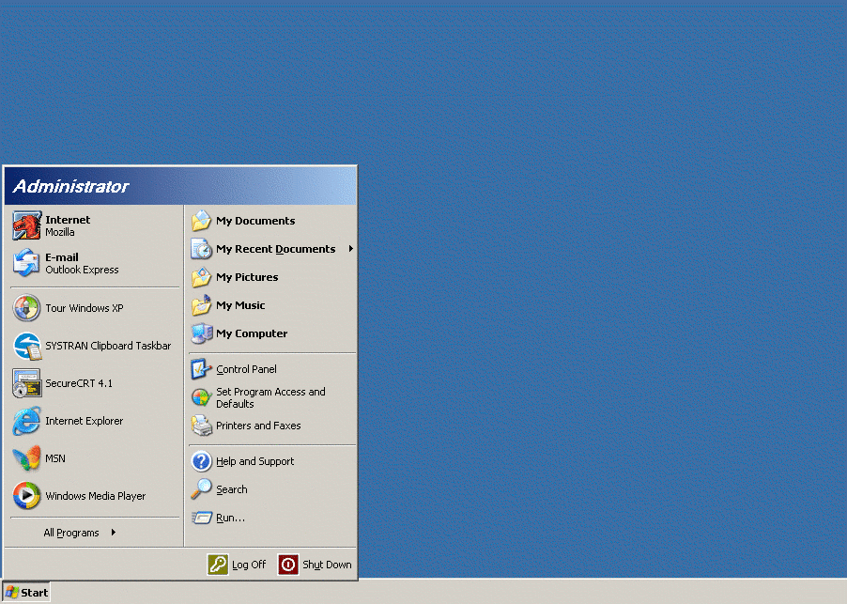Expand My Recent Documents submenu arrow

(350, 249)
